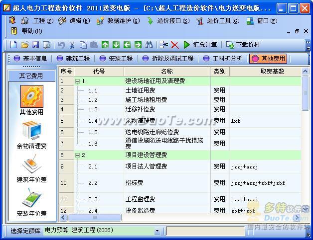Move row down with green down arrow
Screen dimensions: 313x240
(116, 45)
